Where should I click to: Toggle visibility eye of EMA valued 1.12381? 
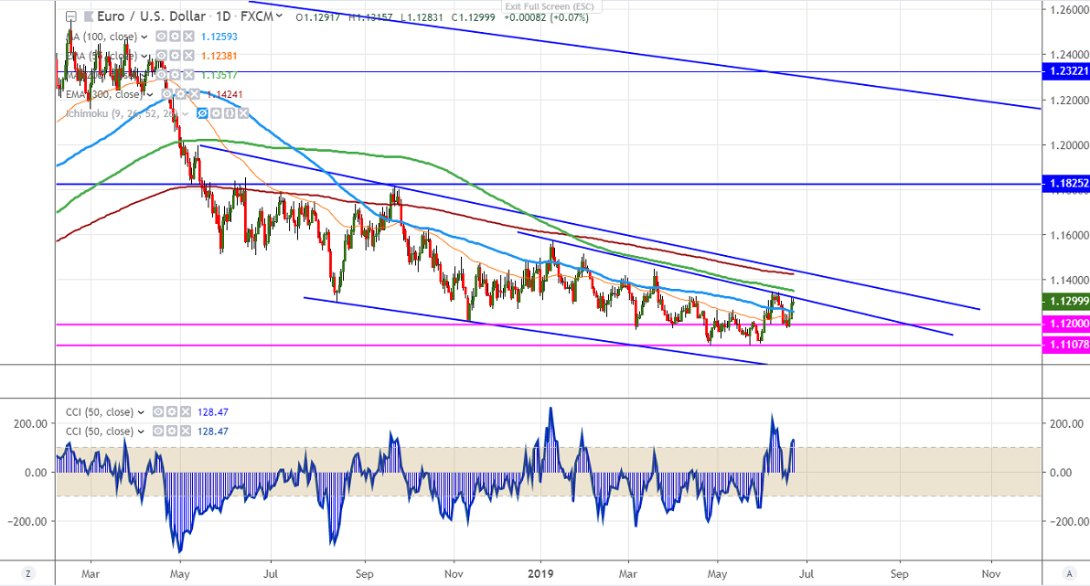click(161, 56)
